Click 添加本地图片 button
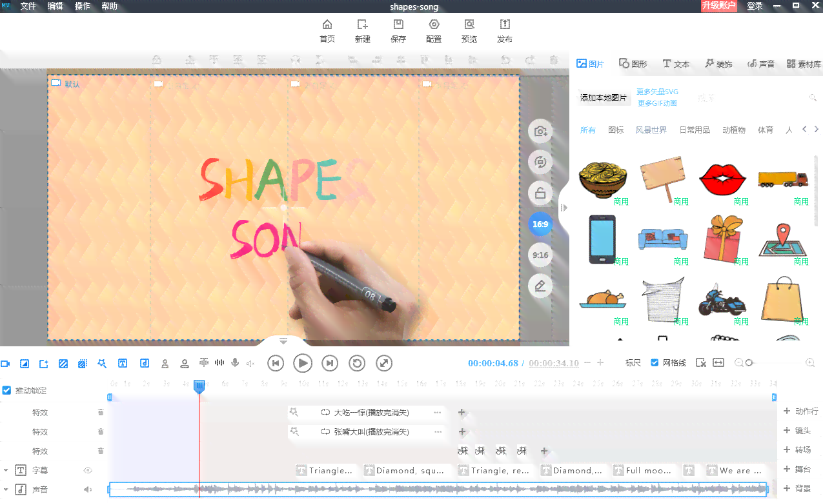Image resolution: width=823 pixels, height=503 pixels. click(604, 98)
